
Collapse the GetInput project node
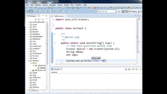(28, 61)
